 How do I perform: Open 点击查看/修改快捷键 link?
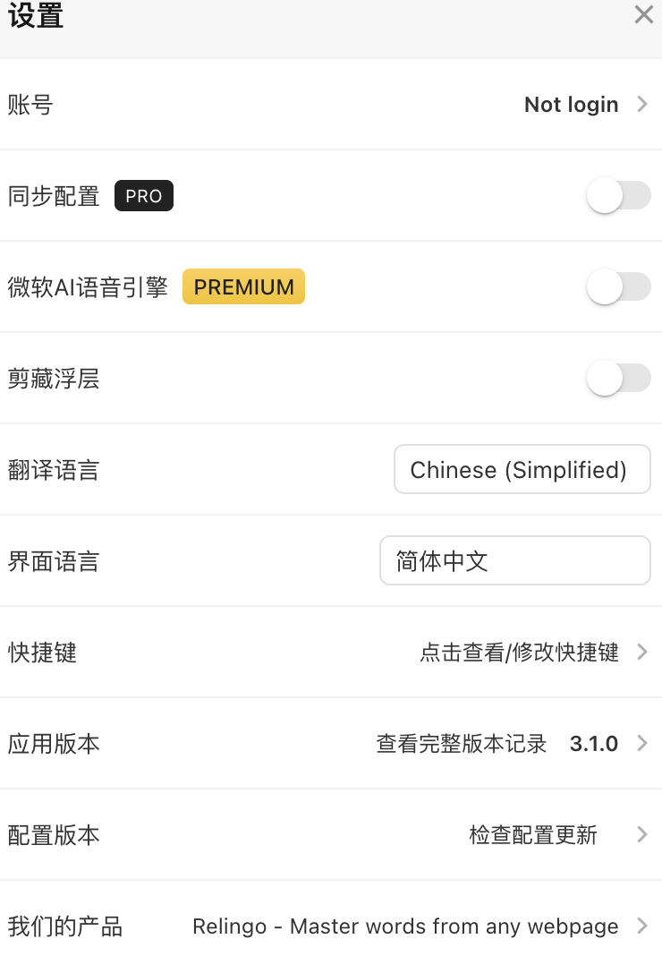tap(519, 653)
